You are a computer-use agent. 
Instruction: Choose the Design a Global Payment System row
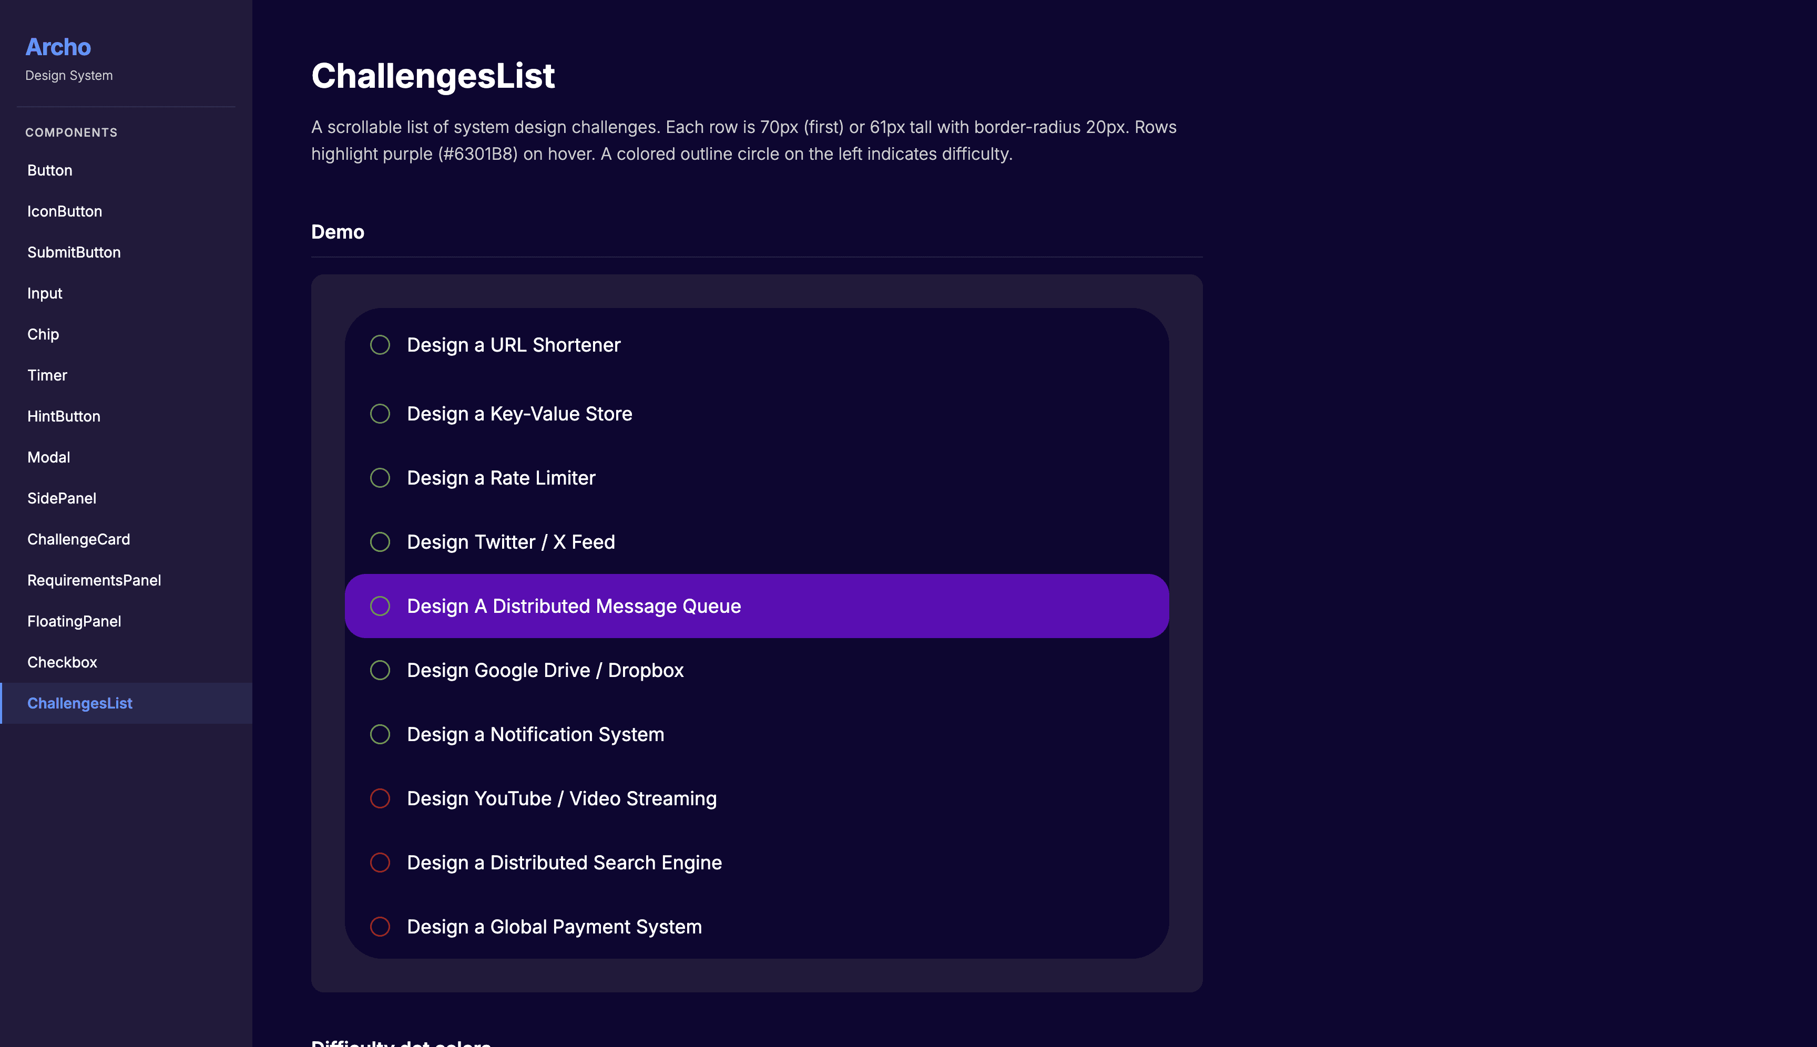[x=554, y=926]
